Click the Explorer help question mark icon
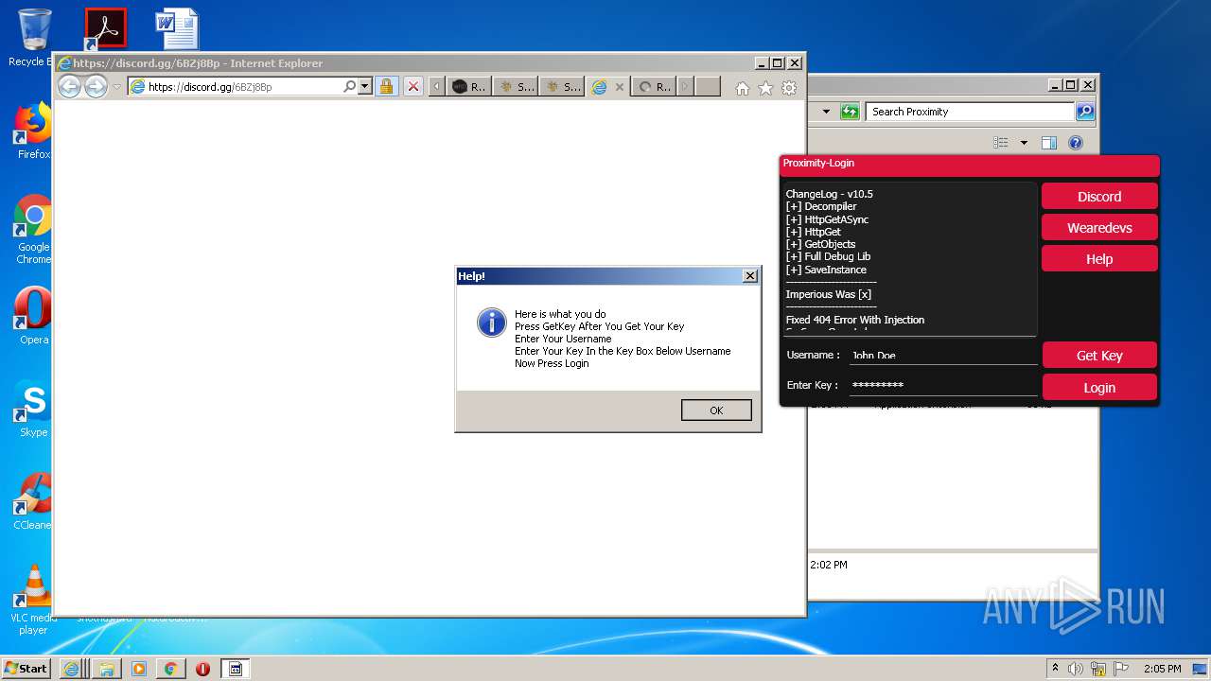Image resolution: width=1211 pixels, height=681 pixels. 1076,143
